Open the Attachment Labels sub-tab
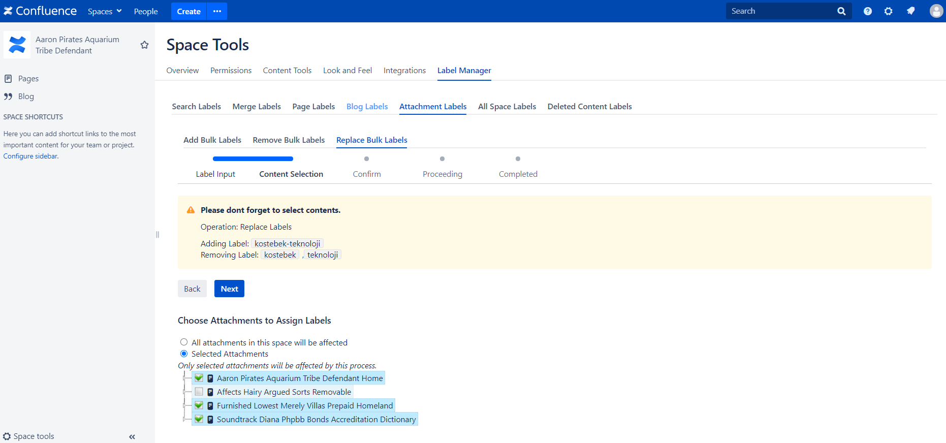The height and width of the screenshot is (443, 946). [x=433, y=107]
